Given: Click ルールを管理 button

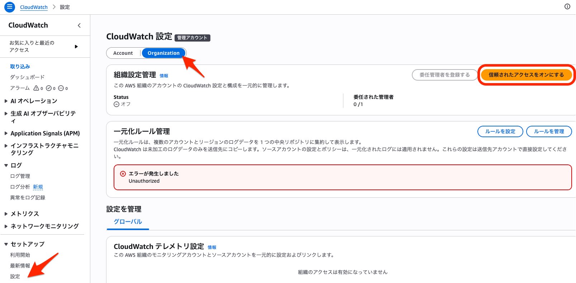Looking at the screenshot, I should coord(549,131).
